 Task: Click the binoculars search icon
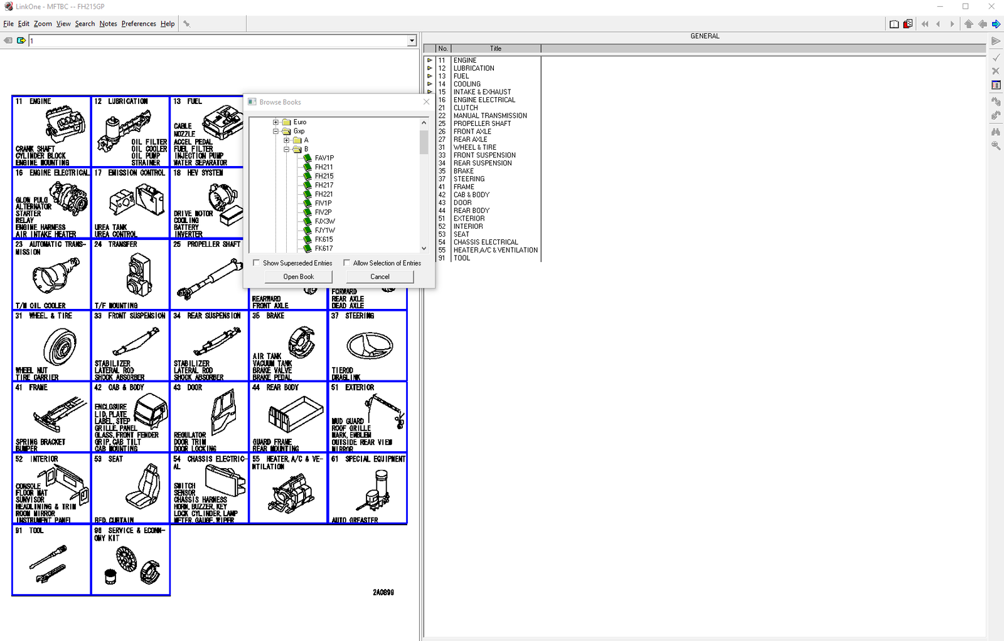pos(996,132)
